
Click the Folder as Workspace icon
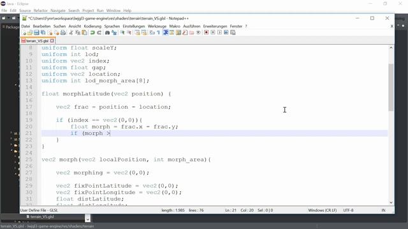[x=192, y=32]
